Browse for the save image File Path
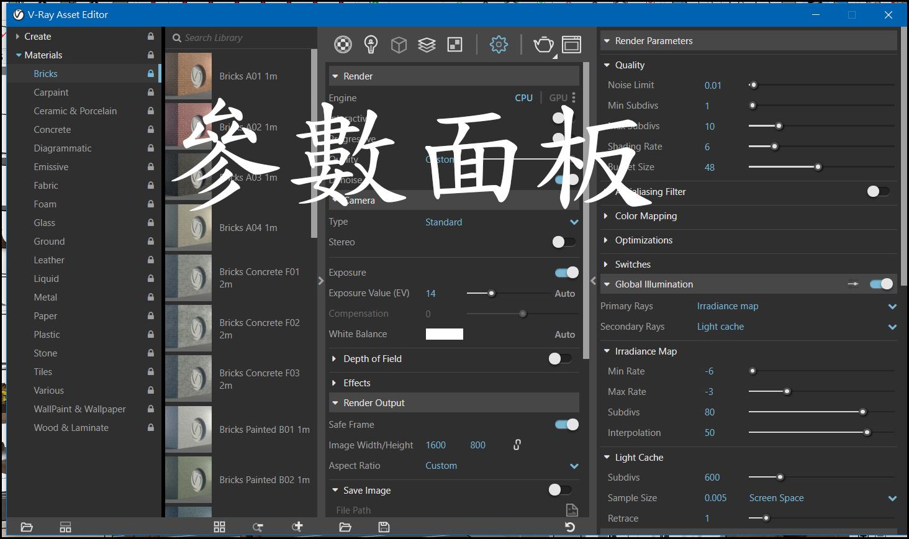This screenshot has height=539, width=909. coord(572,510)
